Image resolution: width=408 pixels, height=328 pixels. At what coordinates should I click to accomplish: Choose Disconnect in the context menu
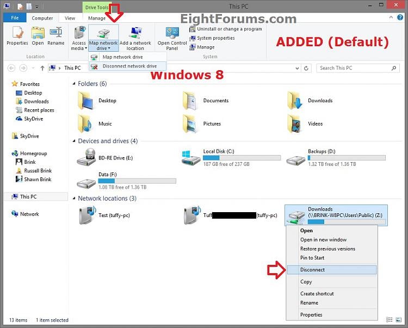pyautogui.click(x=332, y=270)
